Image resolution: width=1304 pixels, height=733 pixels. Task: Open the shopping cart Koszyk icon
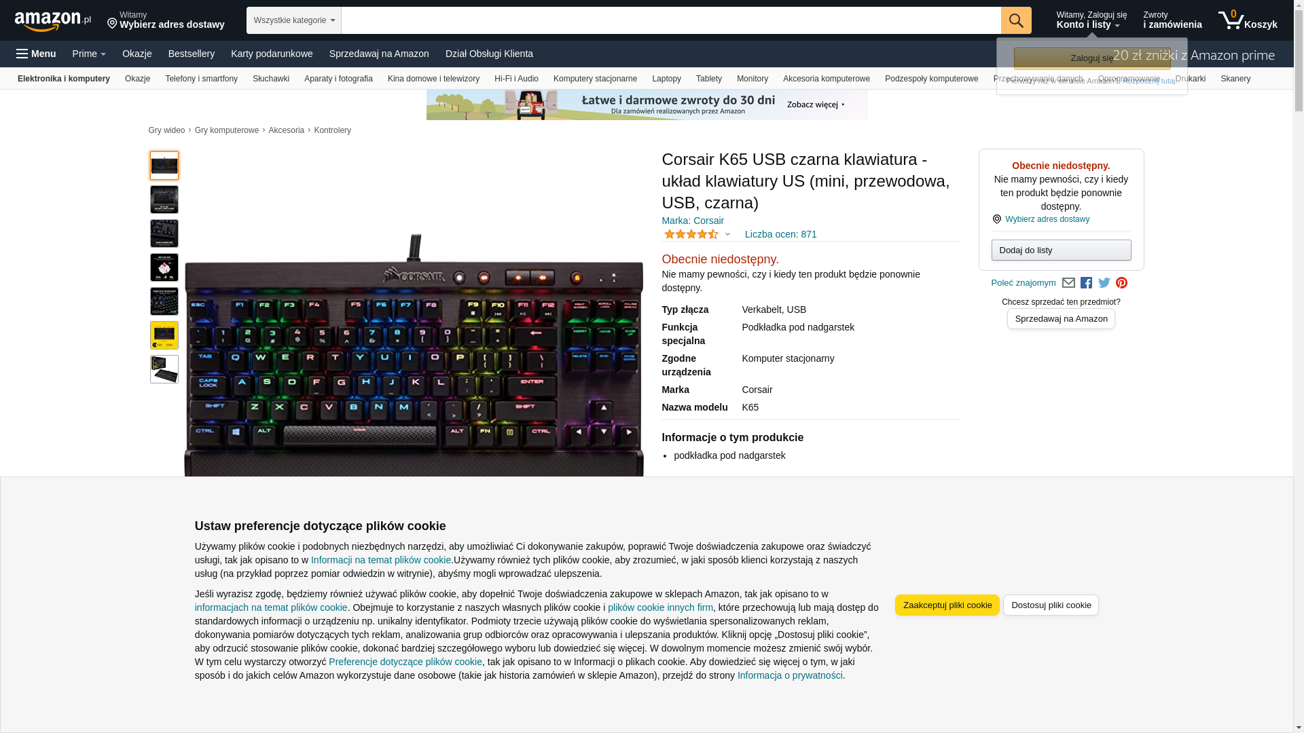[1248, 20]
